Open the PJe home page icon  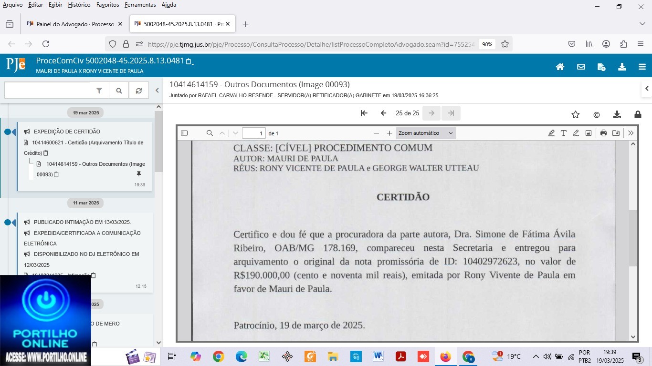(x=560, y=67)
